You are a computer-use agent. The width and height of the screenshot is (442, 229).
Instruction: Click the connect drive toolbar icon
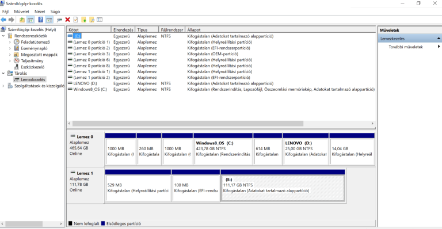(59, 20)
